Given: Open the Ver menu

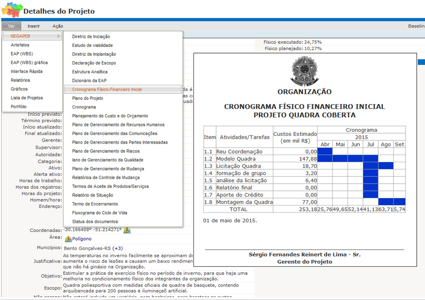Looking at the screenshot, I should click(11, 26).
